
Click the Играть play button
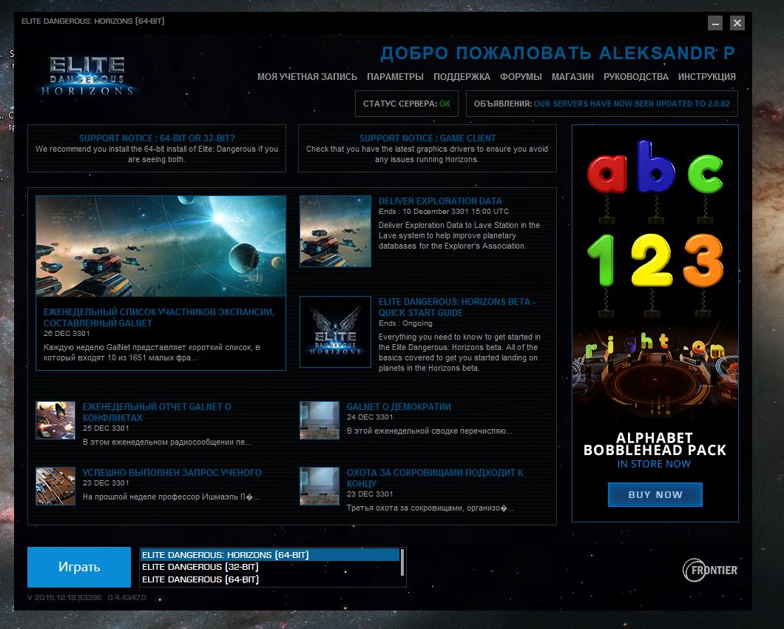pos(79,567)
